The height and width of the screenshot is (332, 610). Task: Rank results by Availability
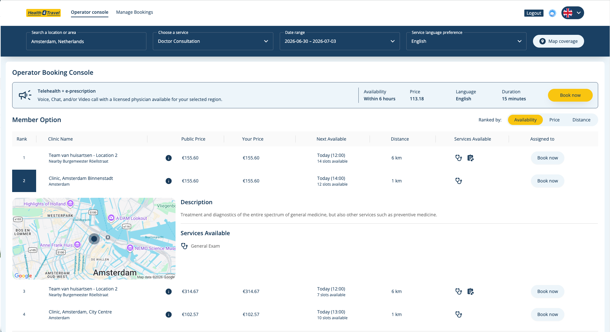pos(525,120)
